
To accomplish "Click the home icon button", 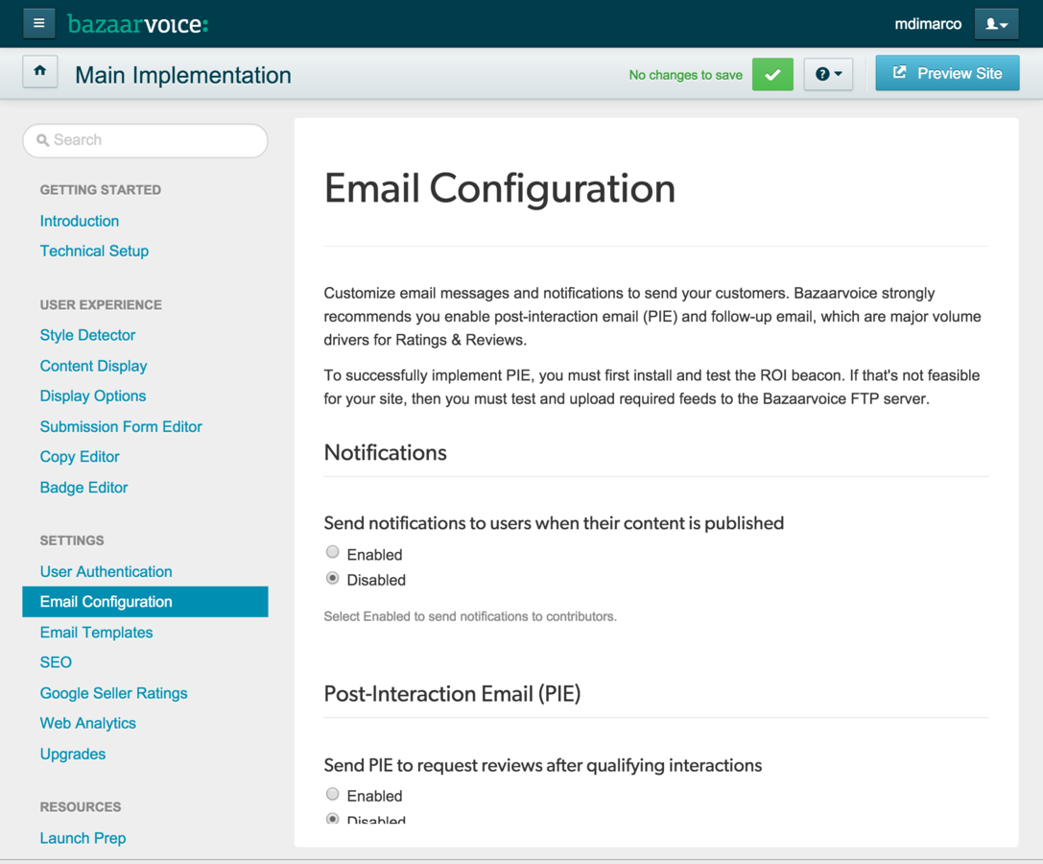I will (40, 71).
